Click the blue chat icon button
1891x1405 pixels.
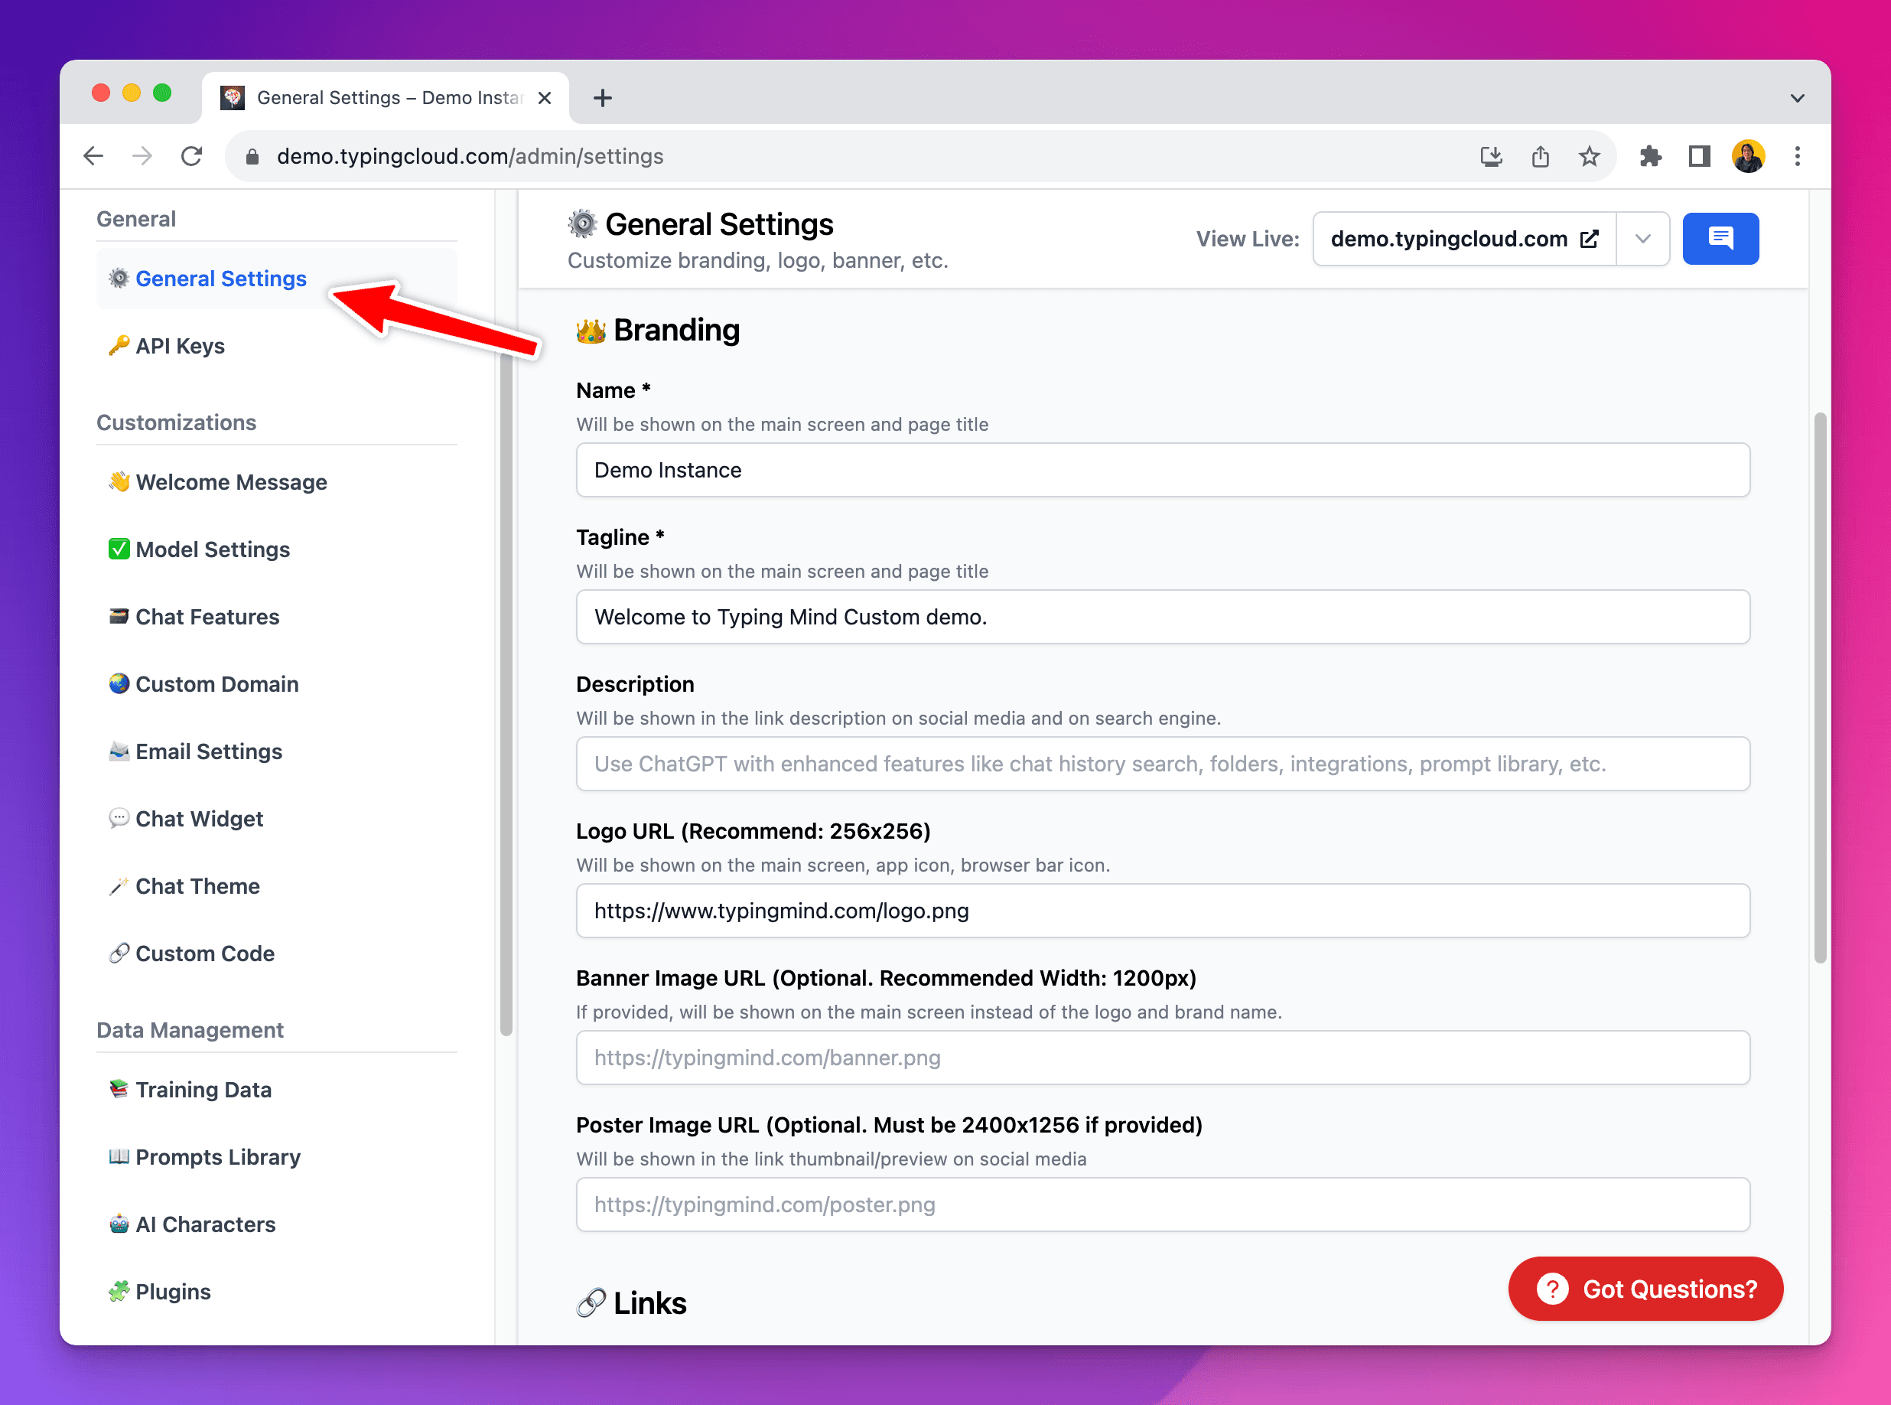[1719, 239]
